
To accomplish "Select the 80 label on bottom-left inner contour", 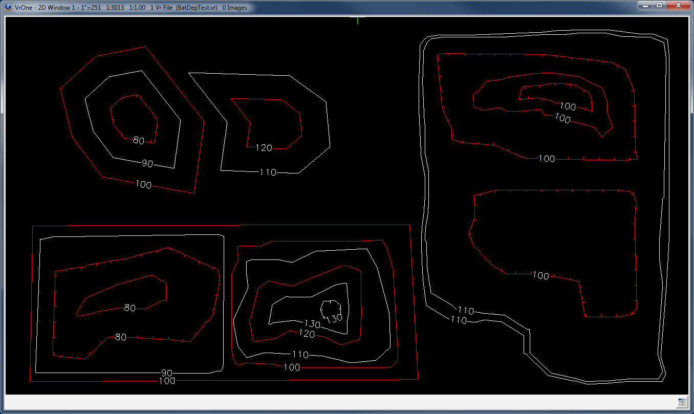I will coord(130,308).
